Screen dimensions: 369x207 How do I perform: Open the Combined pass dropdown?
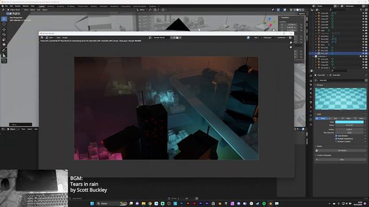coord(282,37)
